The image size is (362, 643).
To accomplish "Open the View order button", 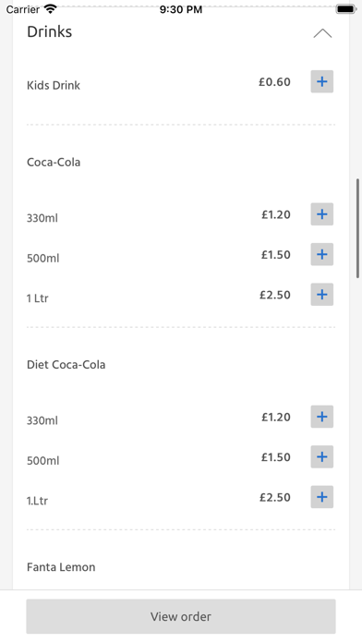I will click(x=181, y=616).
